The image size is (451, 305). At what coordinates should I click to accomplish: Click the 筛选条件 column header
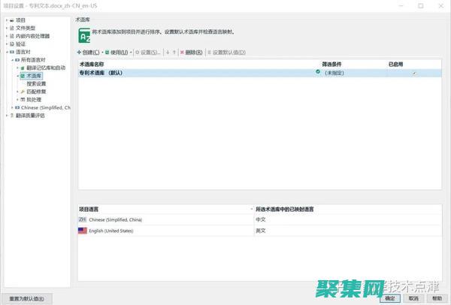tap(331, 65)
